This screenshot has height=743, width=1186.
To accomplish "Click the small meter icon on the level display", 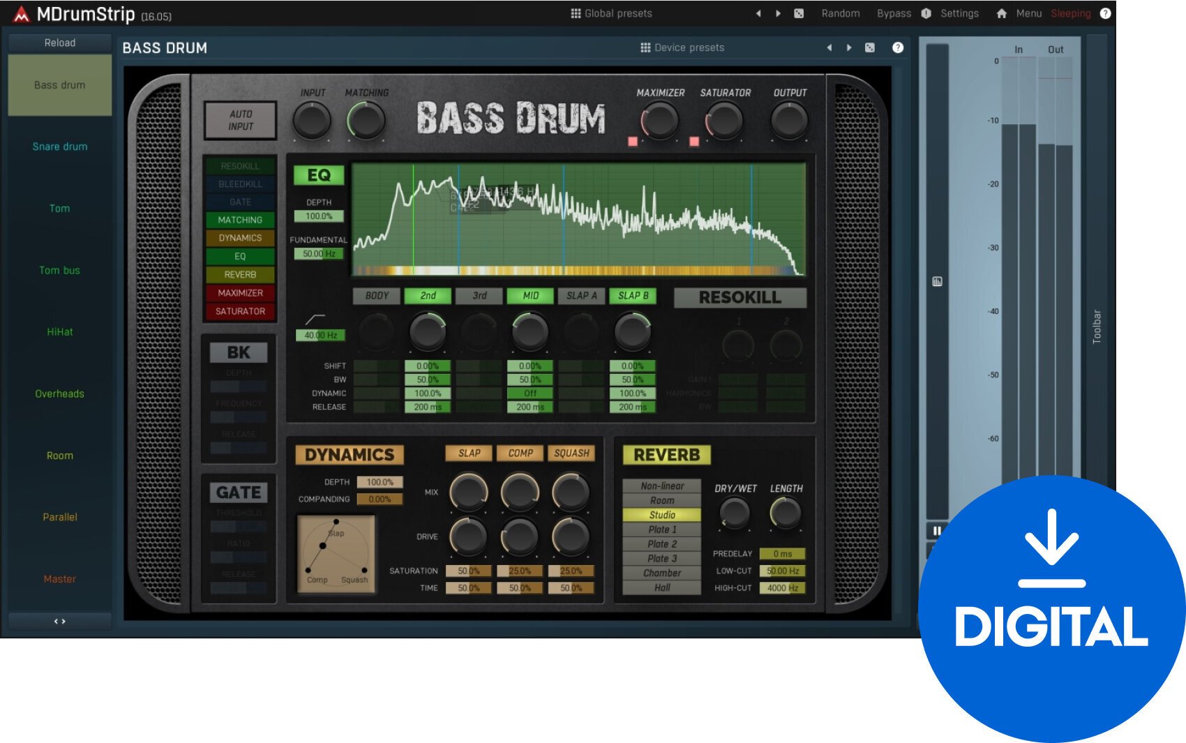I will point(937,282).
